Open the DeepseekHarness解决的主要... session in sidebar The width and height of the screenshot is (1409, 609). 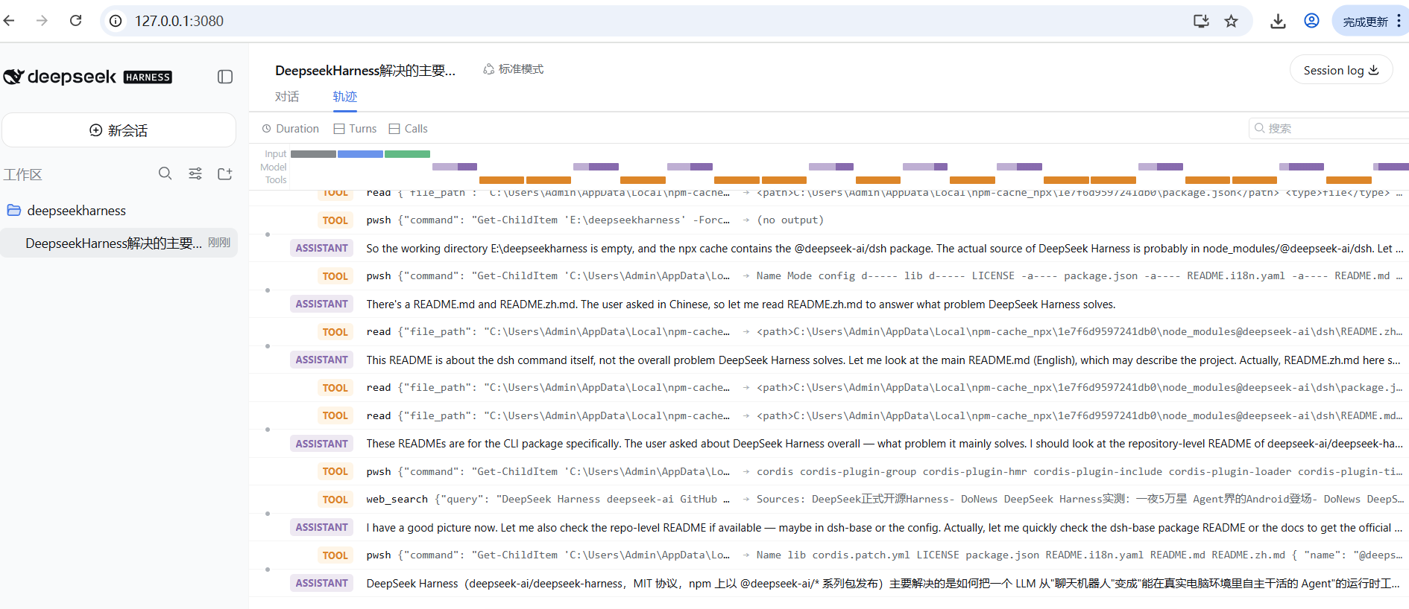coord(119,243)
